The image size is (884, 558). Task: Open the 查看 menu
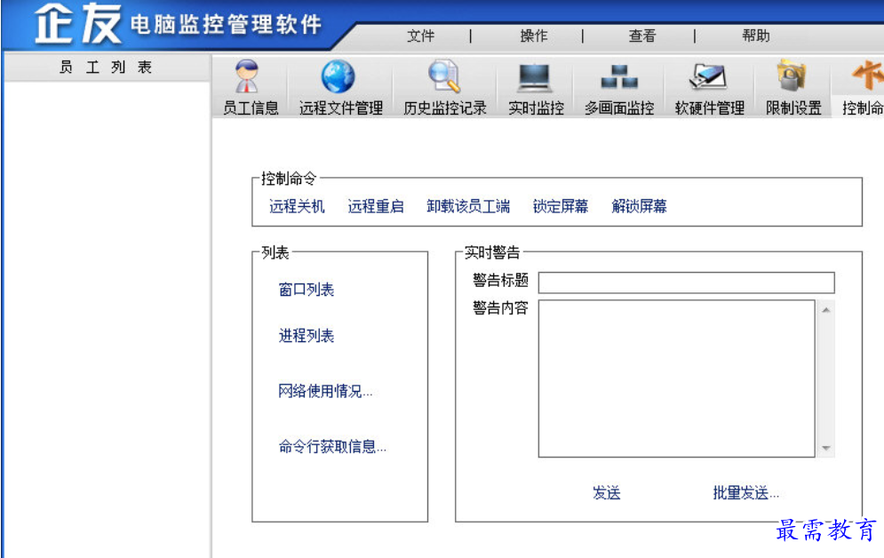[x=642, y=36]
